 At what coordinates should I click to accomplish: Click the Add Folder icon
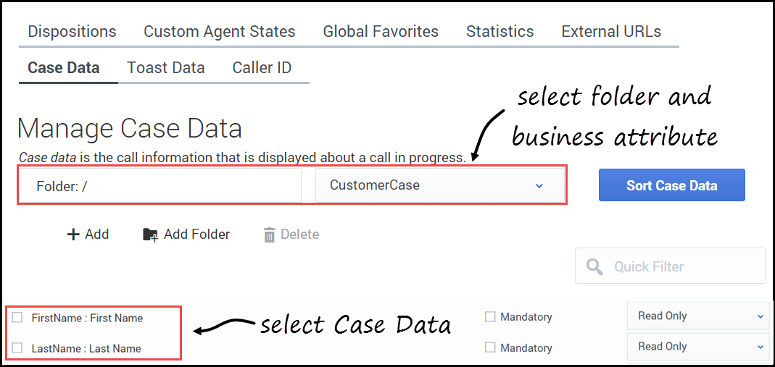150,235
